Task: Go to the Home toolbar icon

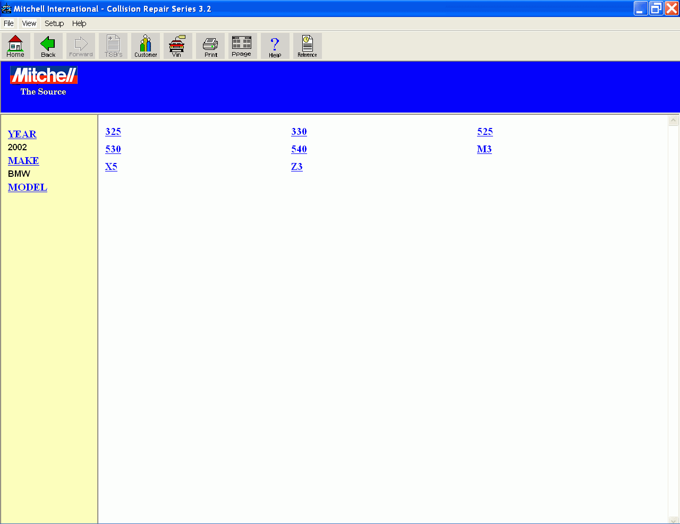Action: (x=15, y=46)
